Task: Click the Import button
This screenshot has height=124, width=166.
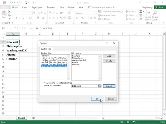Action: 109,86
